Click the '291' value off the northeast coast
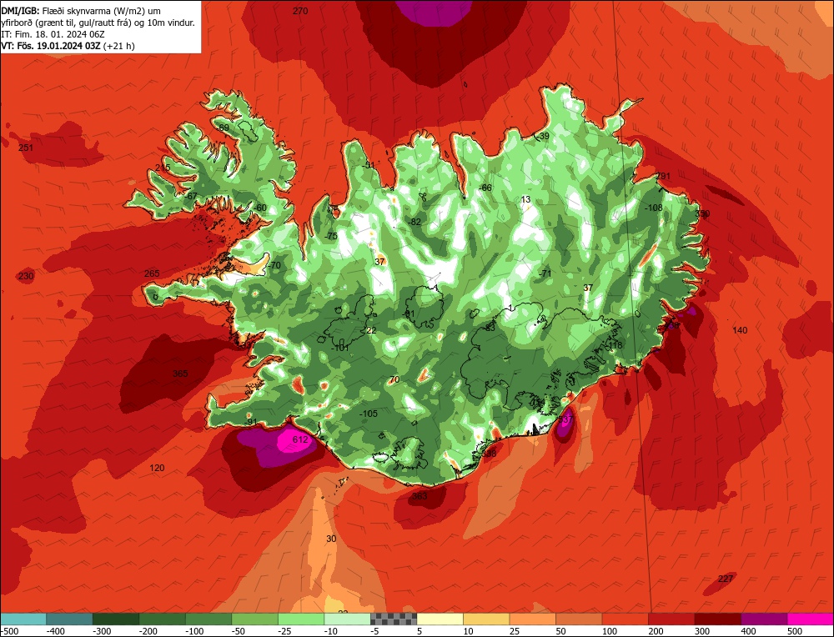Image resolution: width=834 pixels, height=637 pixels. pos(663,176)
